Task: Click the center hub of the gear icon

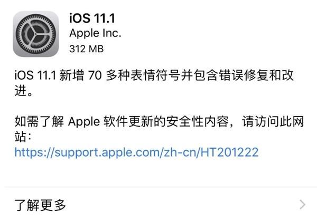Action: (x=36, y=34)
